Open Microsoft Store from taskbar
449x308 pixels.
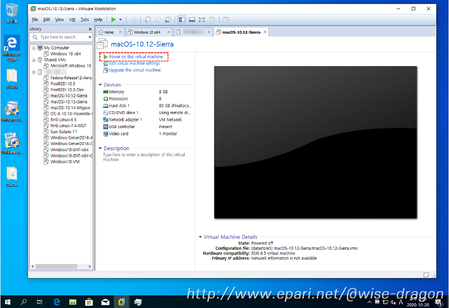tap(89, 302)
